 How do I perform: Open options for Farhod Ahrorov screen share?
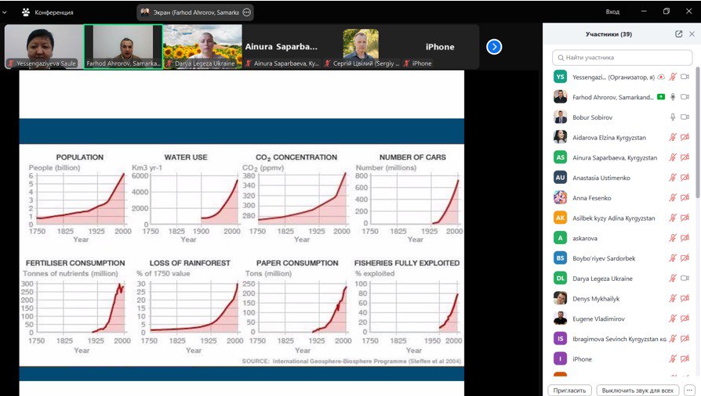point(247,13)
